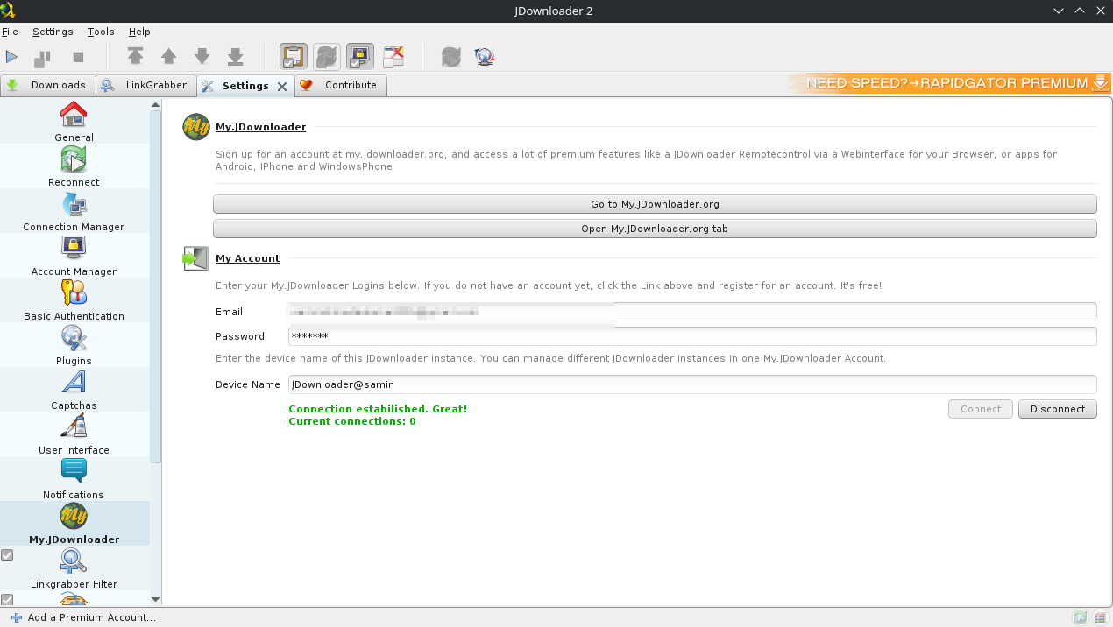Open the Help menu
1113x627 pixels.
[139, 32]
